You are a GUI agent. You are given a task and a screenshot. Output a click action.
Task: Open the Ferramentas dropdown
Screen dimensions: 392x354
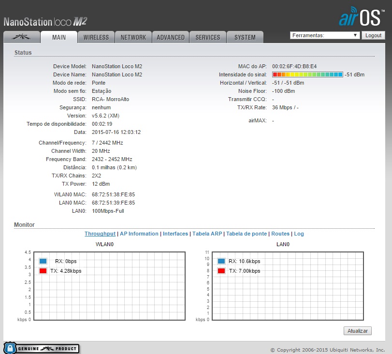point(325,35)
